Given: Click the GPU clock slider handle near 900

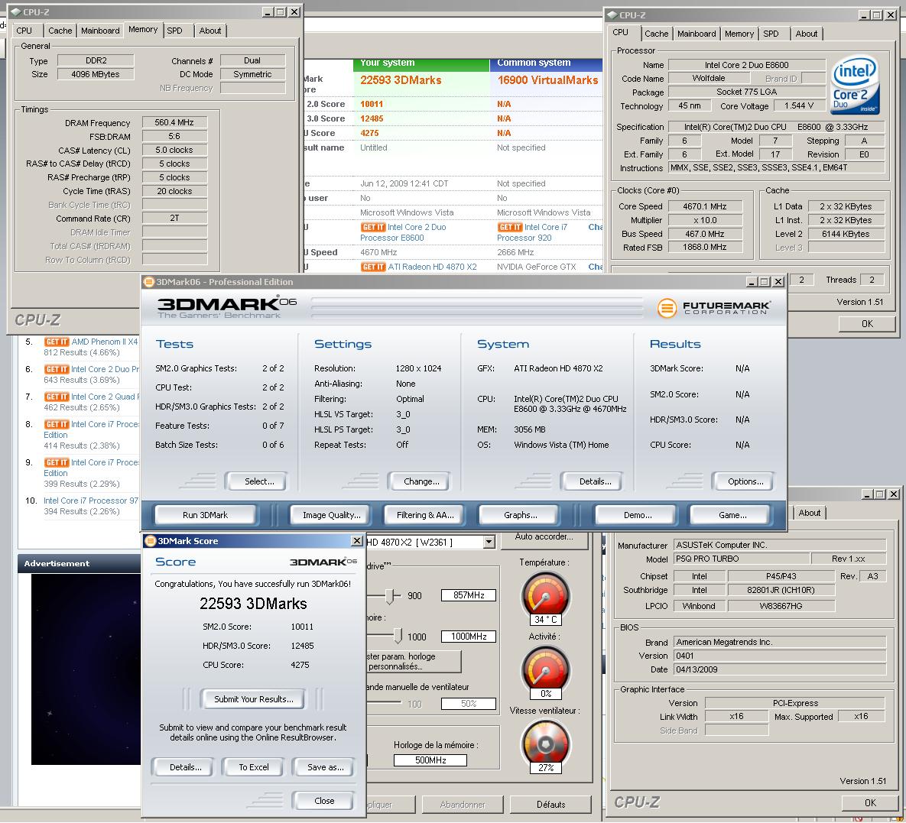Looking at the screenshot, I should pos(391,595).
